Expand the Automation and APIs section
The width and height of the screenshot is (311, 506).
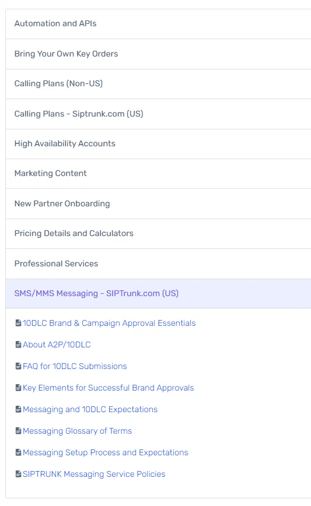click(158, 24)
